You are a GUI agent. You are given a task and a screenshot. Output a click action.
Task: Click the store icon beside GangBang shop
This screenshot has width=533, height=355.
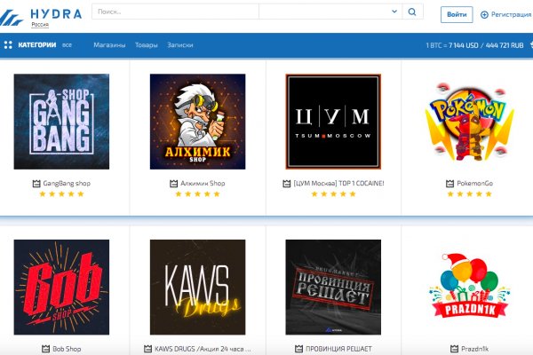[36, 184]
